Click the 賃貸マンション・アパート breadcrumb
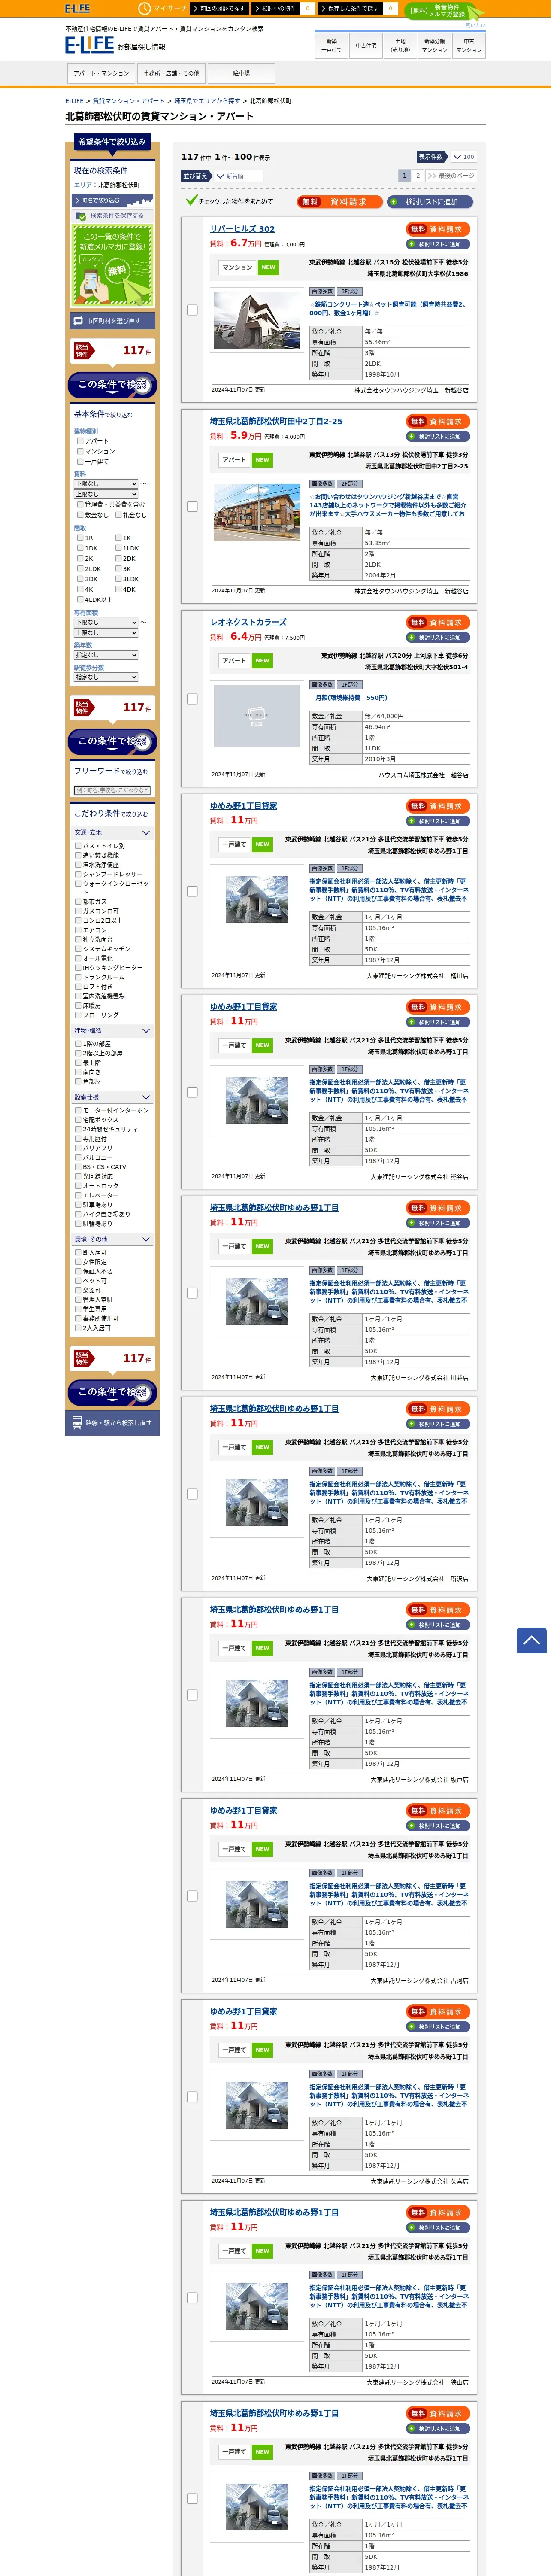This screenshot has height=2576, width=551. [x=129, y=101]
